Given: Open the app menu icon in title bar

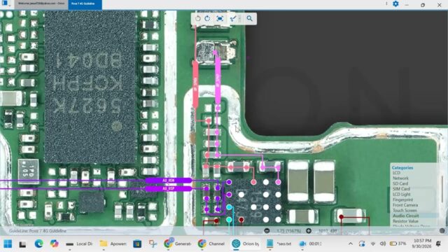Looking at the screenshot, I should [5, 3].
